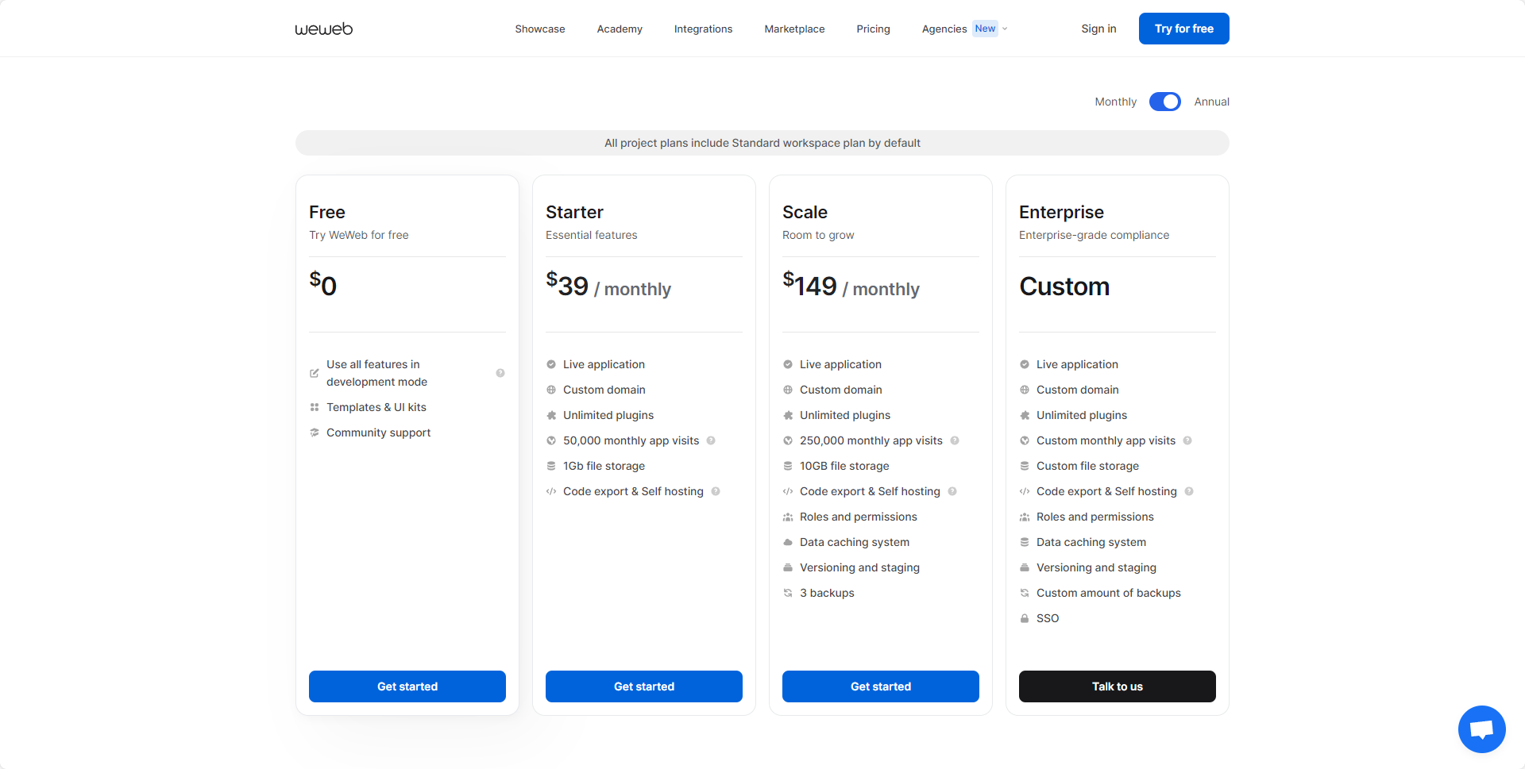Screen dimensions: 1525x769
Task: Click the Scale Custom domain globe icon
Action: [788, 390]
